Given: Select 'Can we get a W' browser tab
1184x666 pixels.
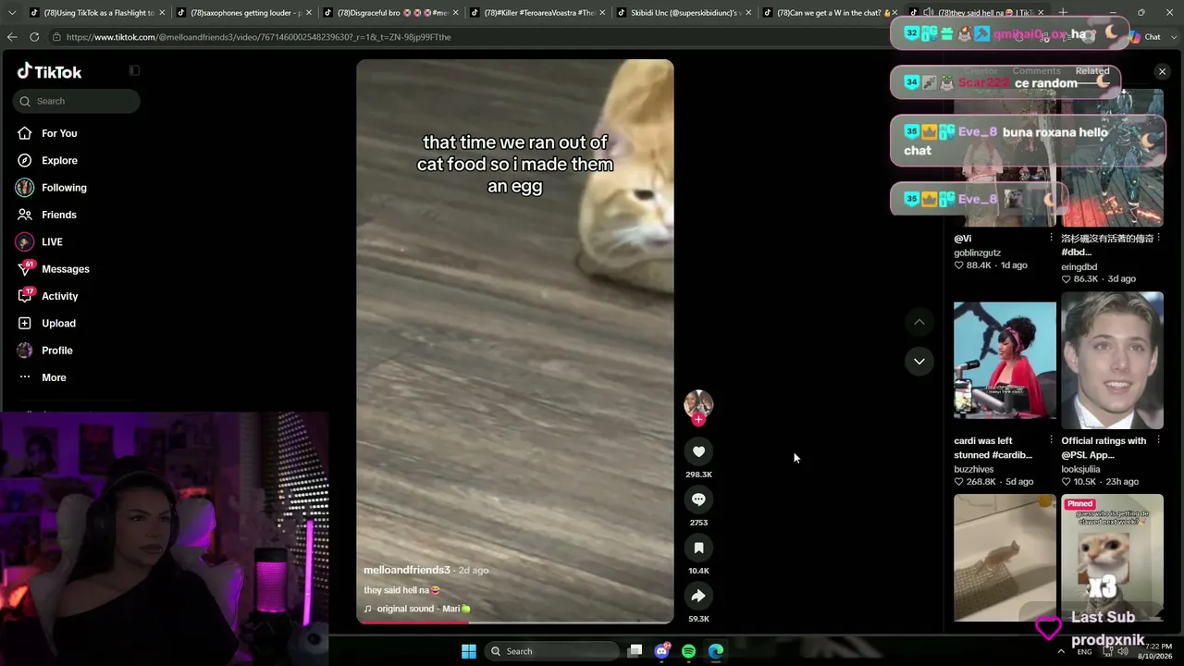Looking at the screenshot, I should tap(831, 13).
